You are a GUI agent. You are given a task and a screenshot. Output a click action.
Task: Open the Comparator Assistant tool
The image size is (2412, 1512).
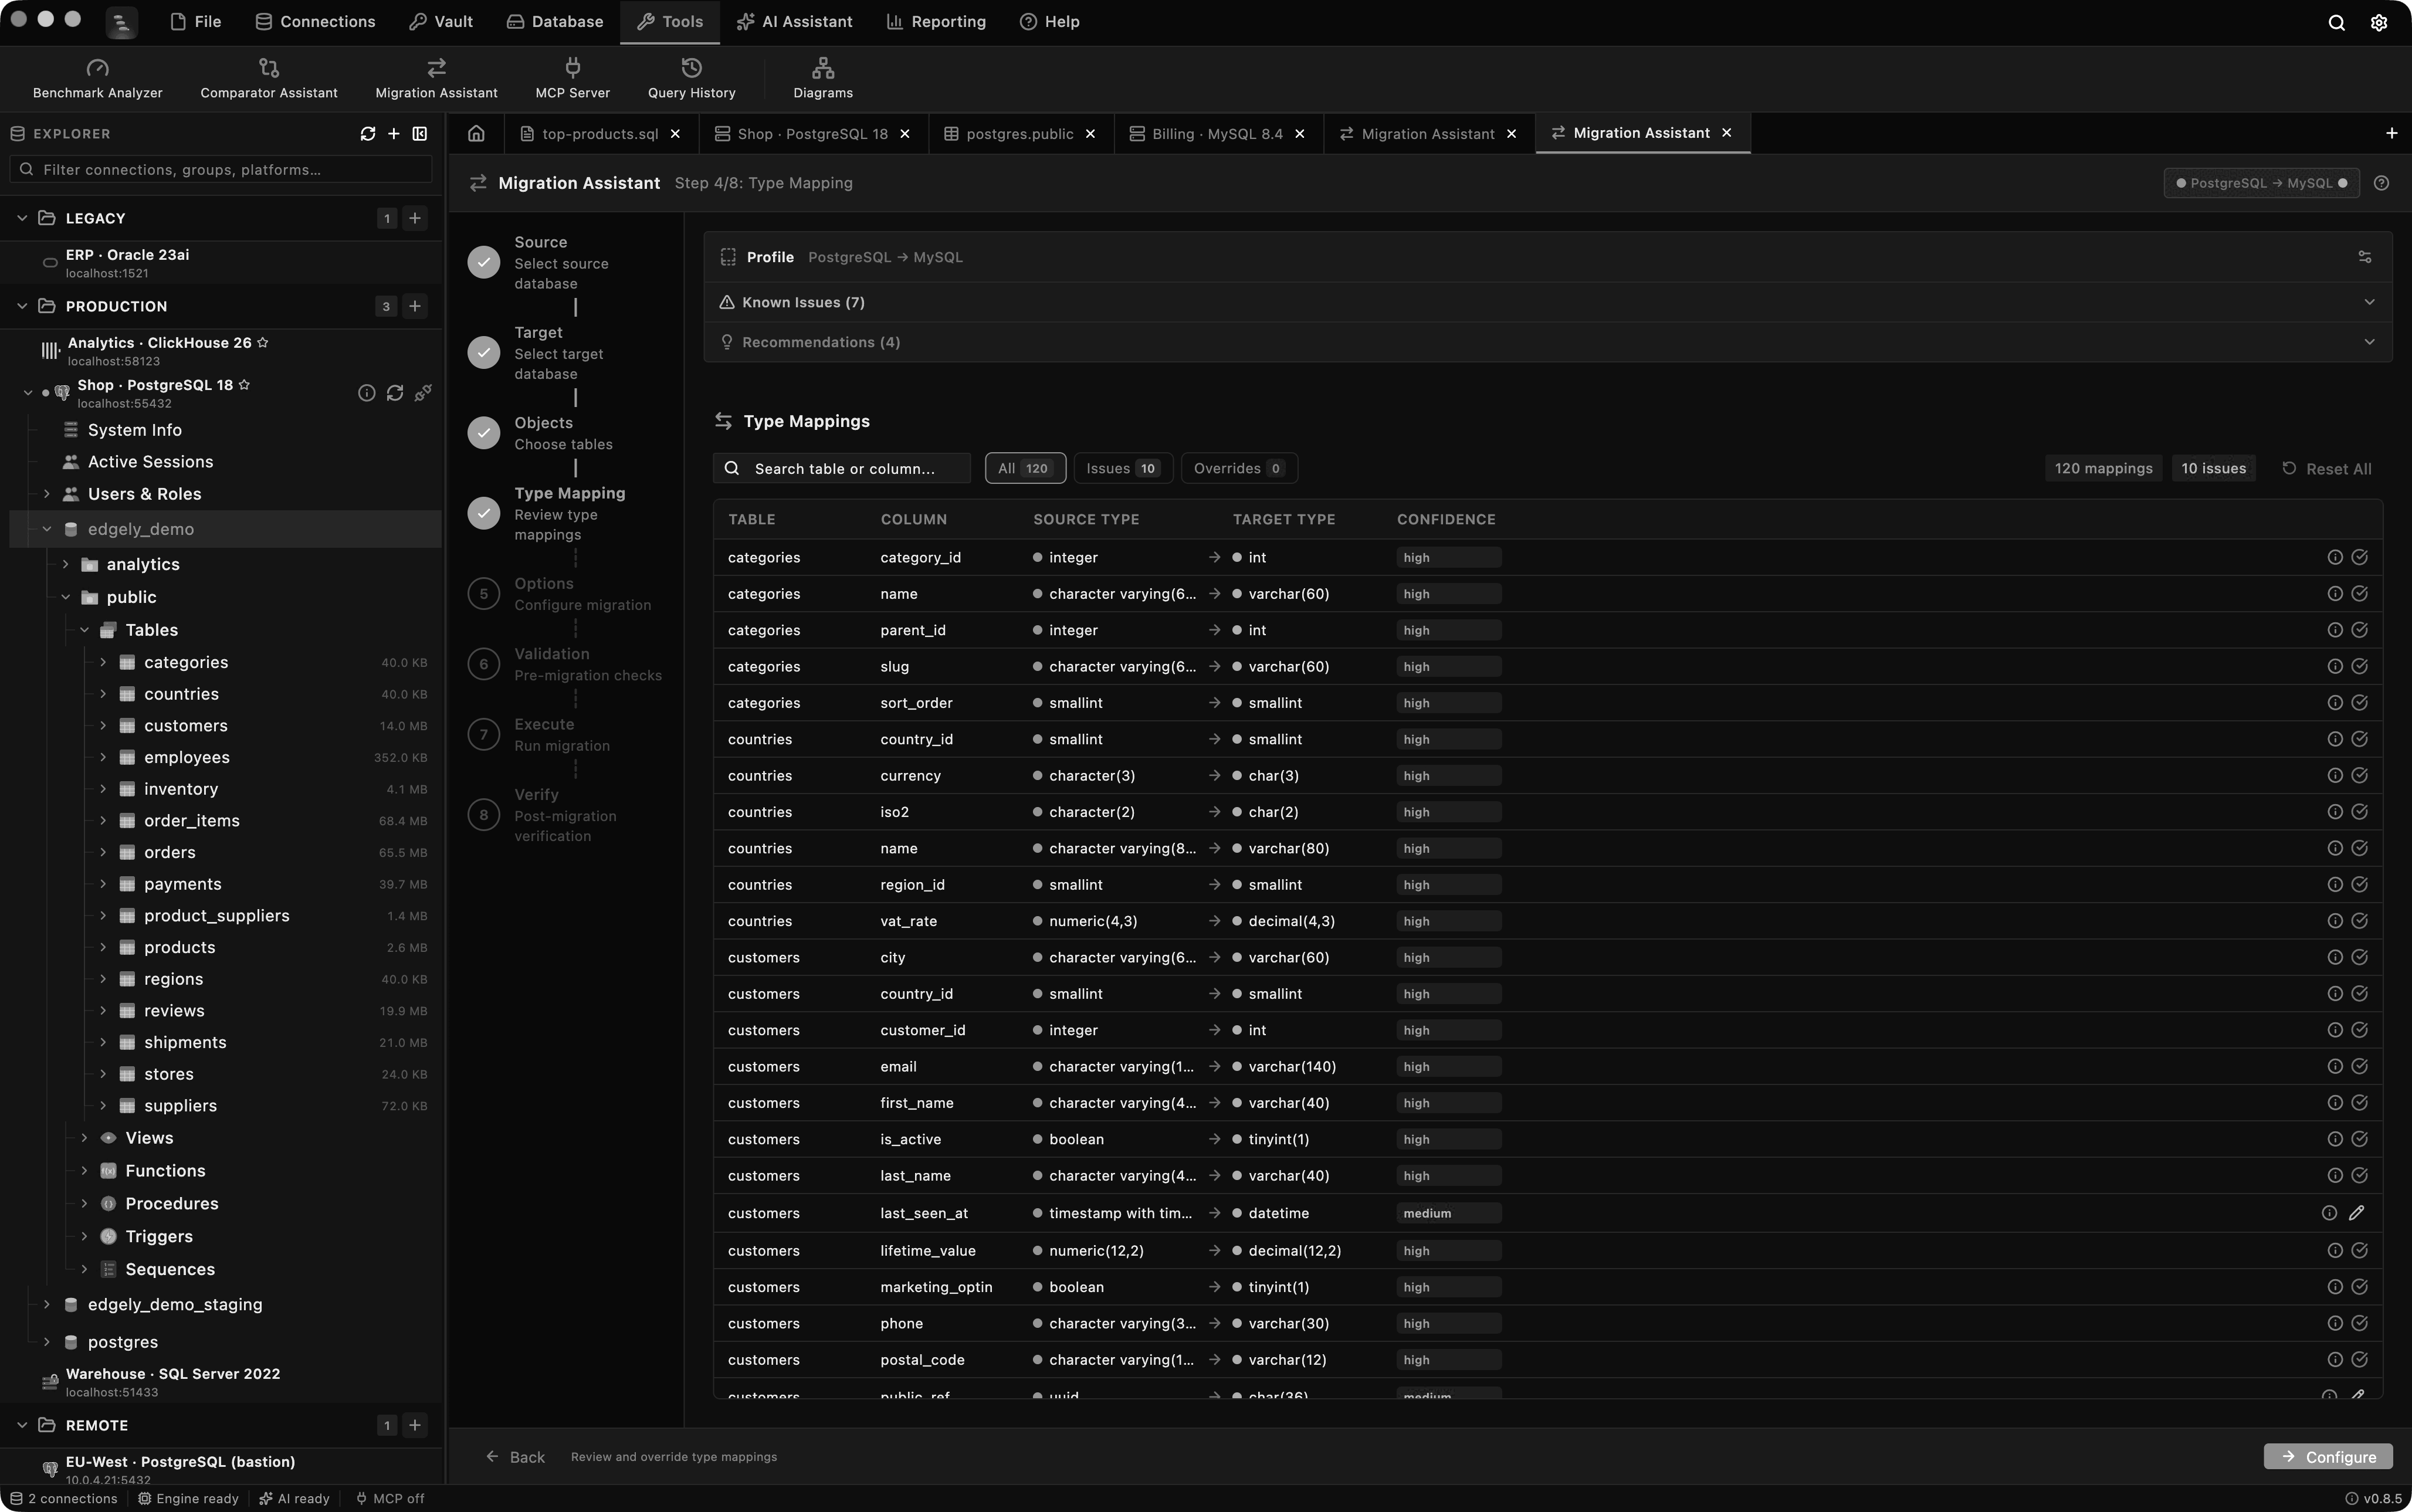pyautogui.click(x=268, y=78)
